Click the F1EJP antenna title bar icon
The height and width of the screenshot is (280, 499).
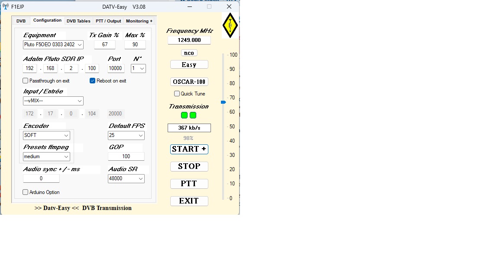[x=6, y=6]
